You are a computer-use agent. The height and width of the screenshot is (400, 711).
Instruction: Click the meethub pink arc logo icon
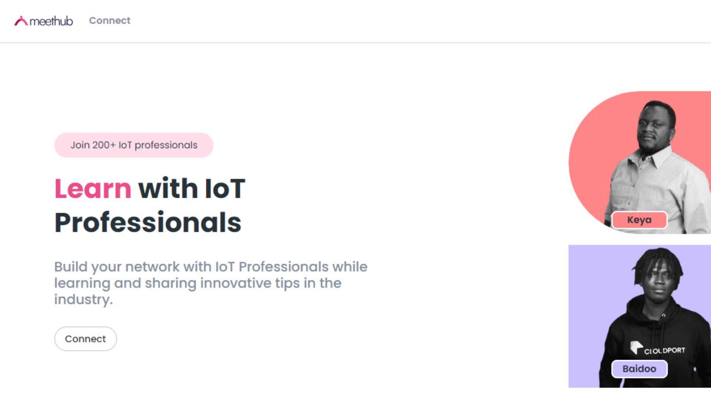[21, 21]
